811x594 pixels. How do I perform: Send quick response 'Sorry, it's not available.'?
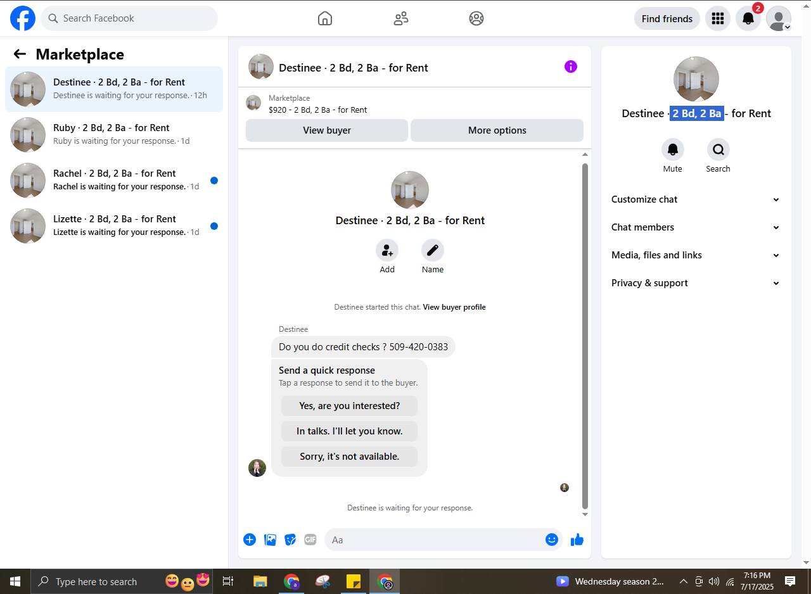click(x=349, y=457)
